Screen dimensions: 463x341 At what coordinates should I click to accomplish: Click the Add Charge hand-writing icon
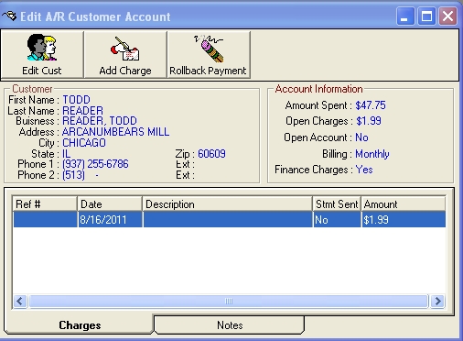click(x=125, y=49)
